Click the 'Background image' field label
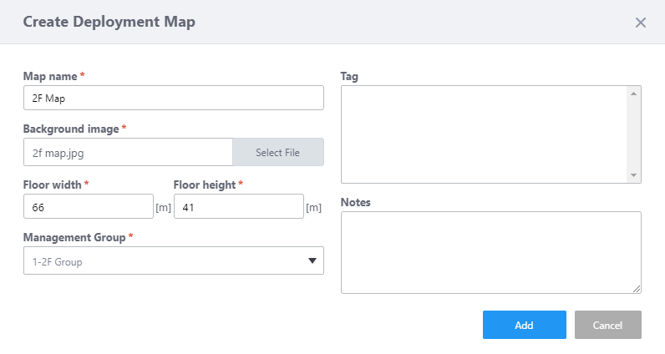The width and height of the screenshot is (665, 354). (x=71, y=129)
